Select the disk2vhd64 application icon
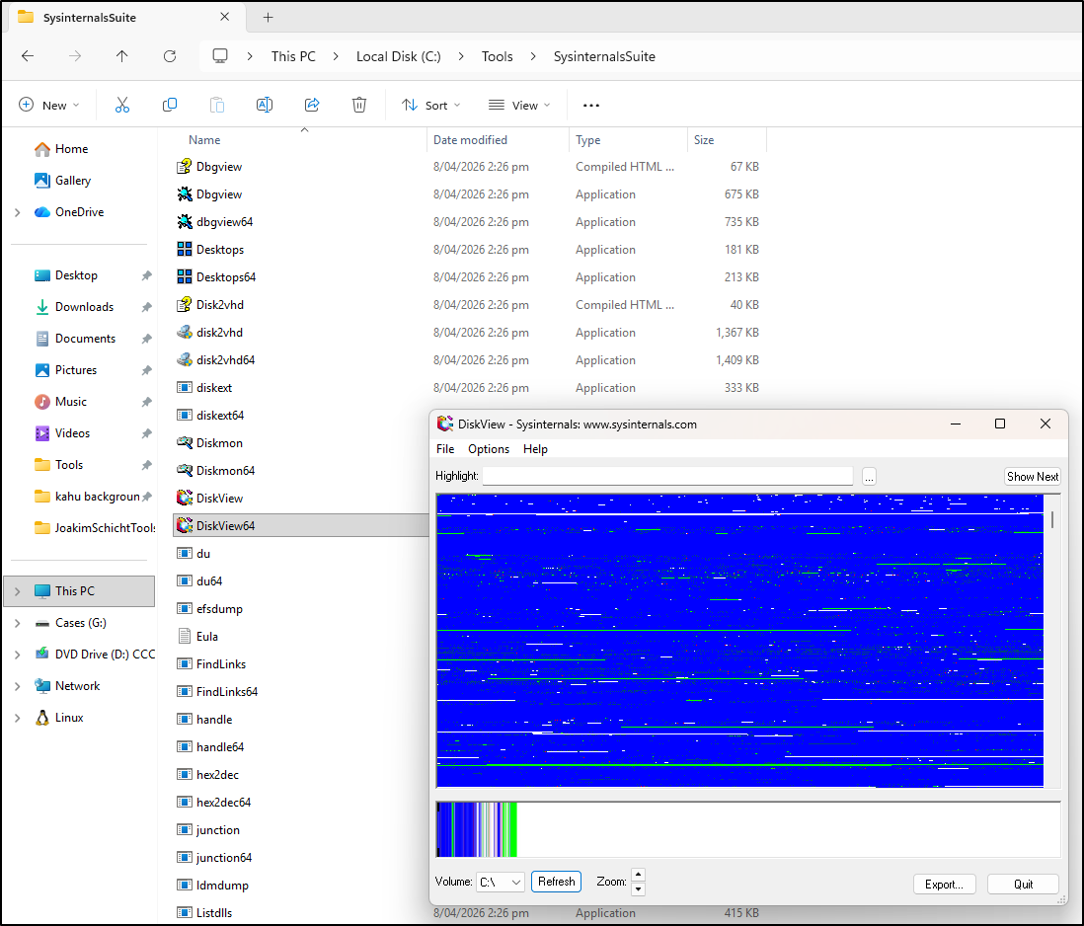 point(184,360)
